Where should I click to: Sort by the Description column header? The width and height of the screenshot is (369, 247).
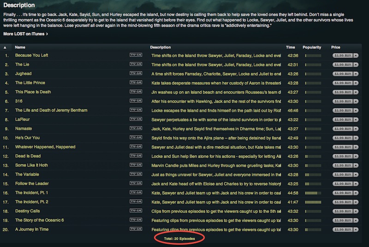click(x=161, y=47)
